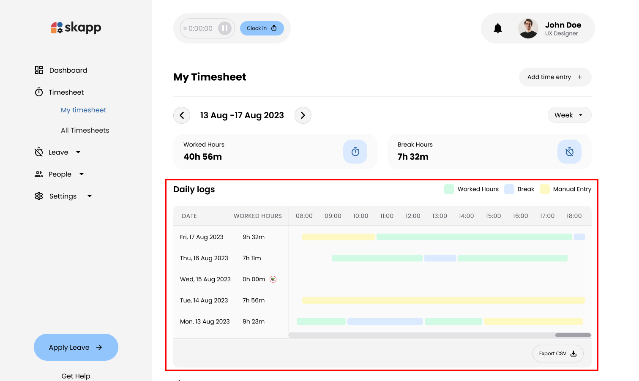Select the People icon in the sidebar
The width and height of the screenshot is (639, 381).
tap(38, 174)
